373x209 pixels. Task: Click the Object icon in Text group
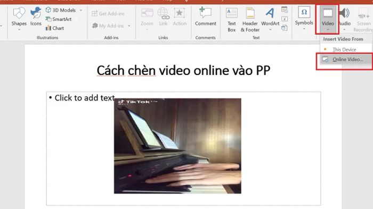[x=284, y=28]
